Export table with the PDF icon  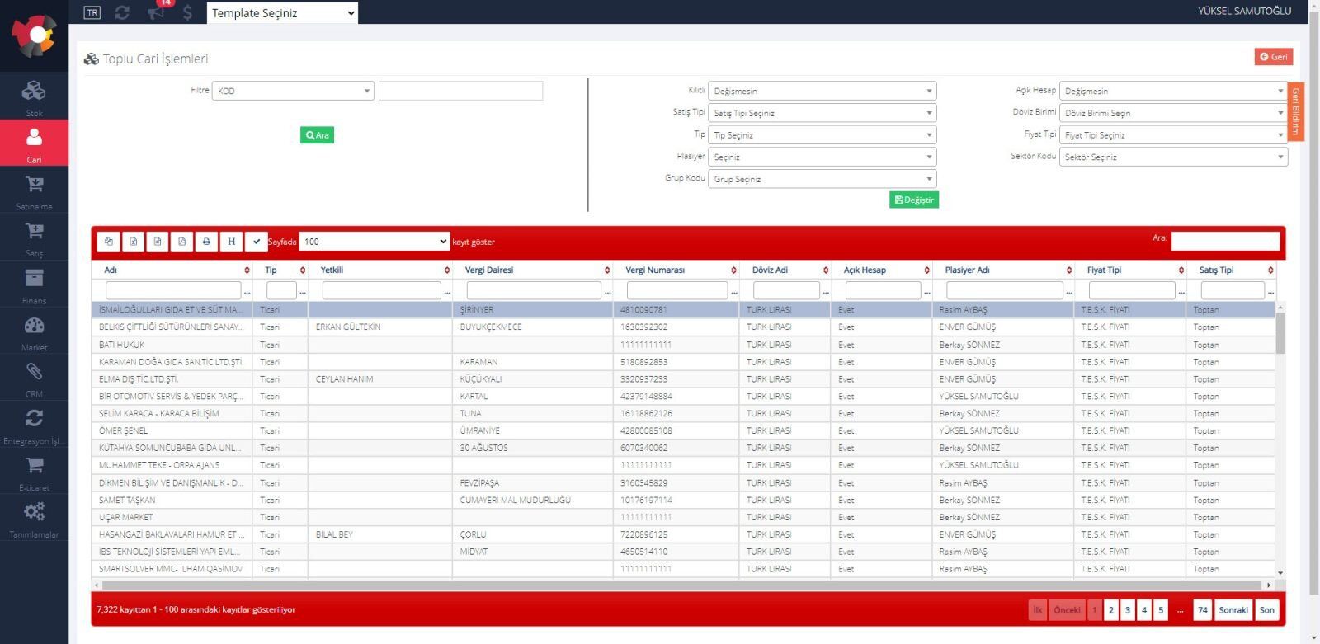(181, 242)
